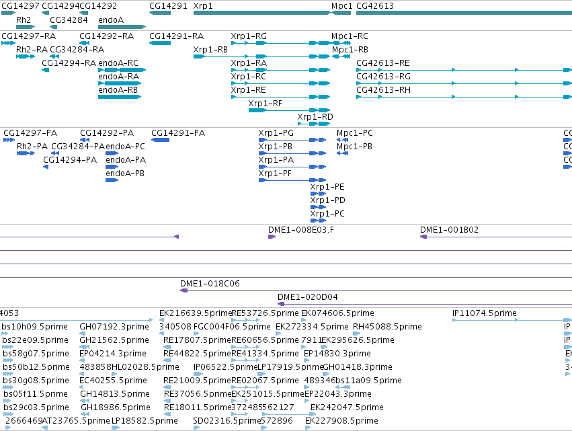Select transcript CG42613-RG
The image size is (572, 431).
click(x=383, y=77)
